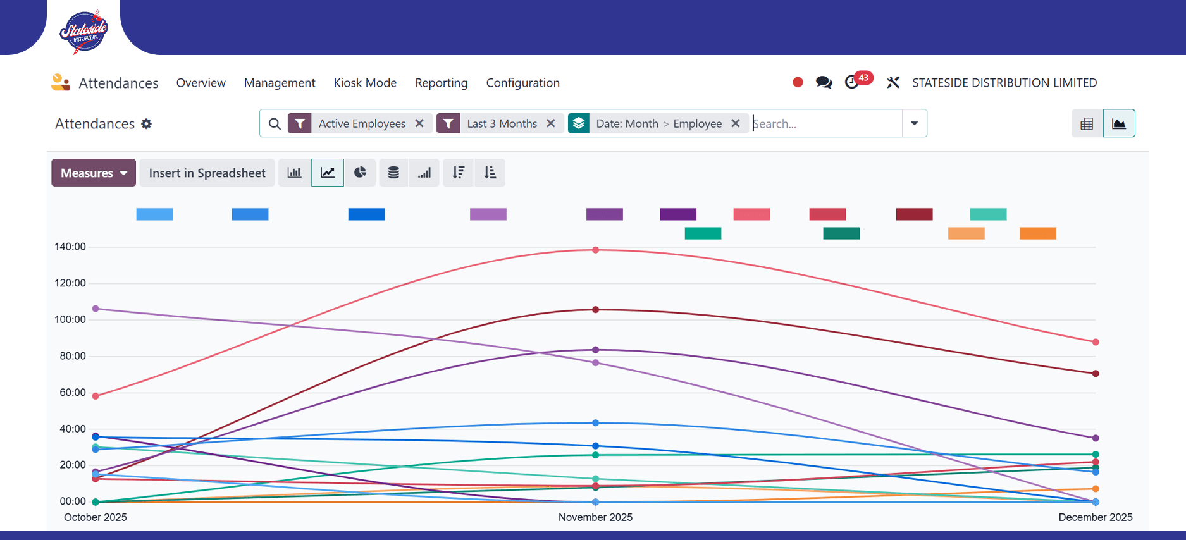Toggle the dark teal legend swatch
Image resolution: width=1186 pixels, height=540 pixels.
pyautogui.click(x=841, y=233)
